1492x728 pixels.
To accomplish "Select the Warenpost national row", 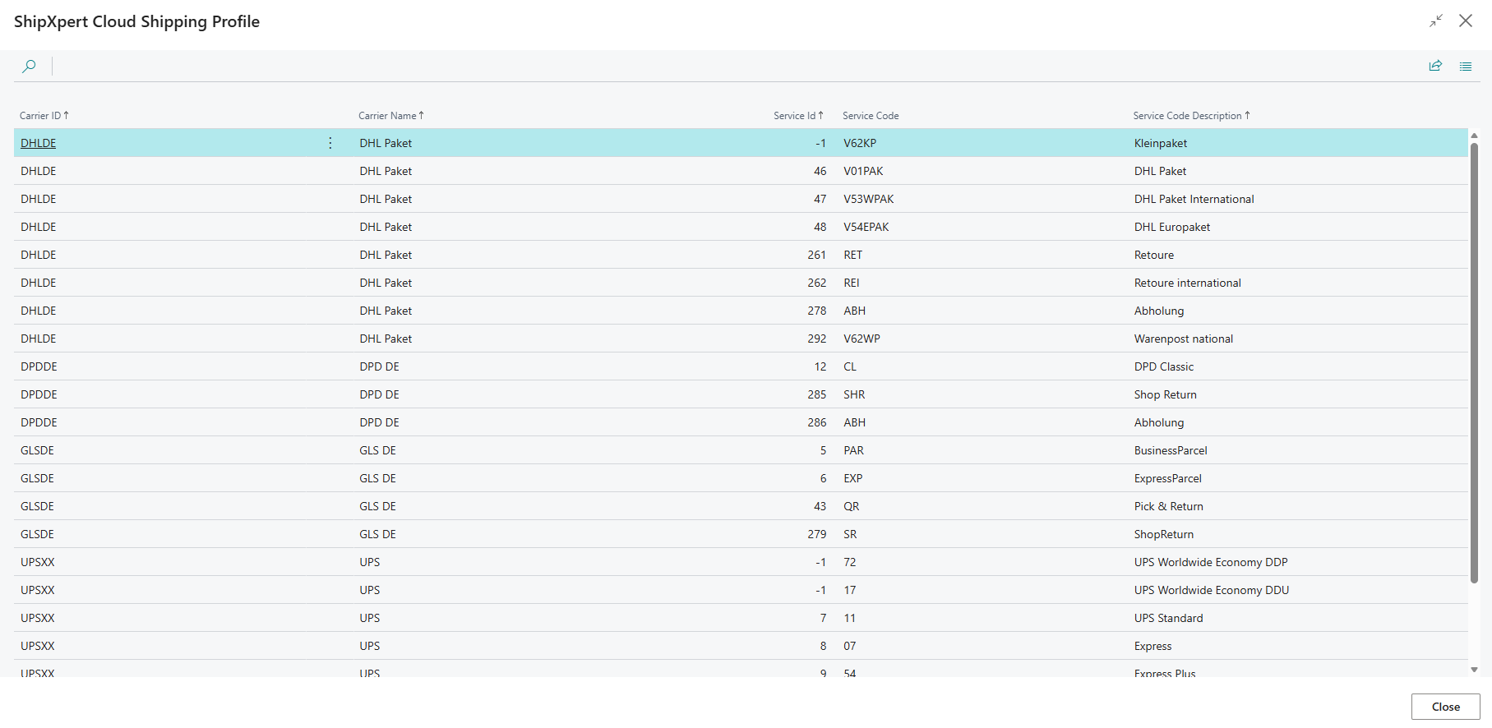I will point(1183,339).
